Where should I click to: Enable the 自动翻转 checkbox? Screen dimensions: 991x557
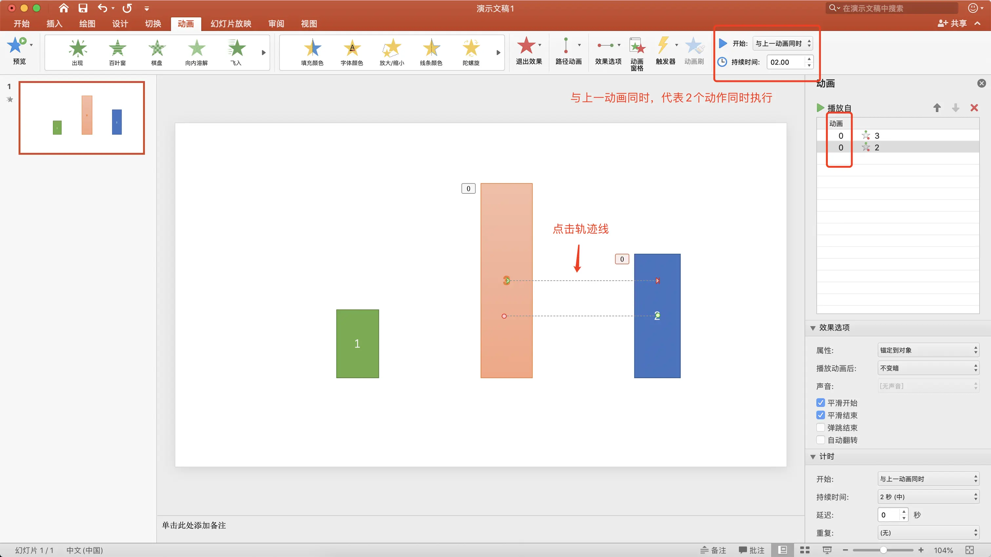821,440
